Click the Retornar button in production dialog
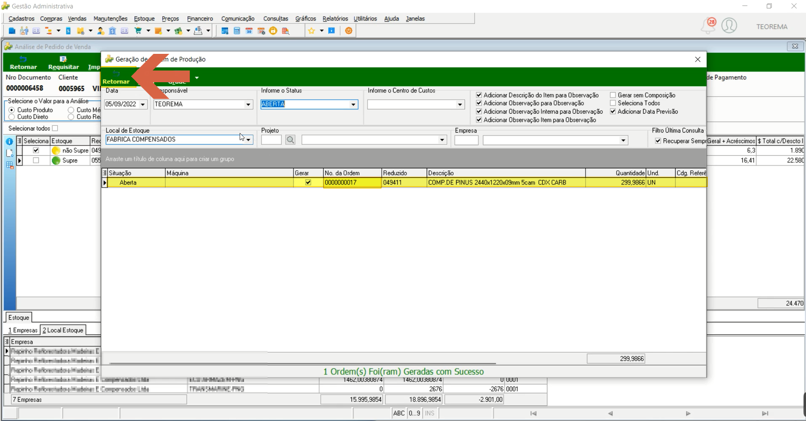 pos(116,77)
